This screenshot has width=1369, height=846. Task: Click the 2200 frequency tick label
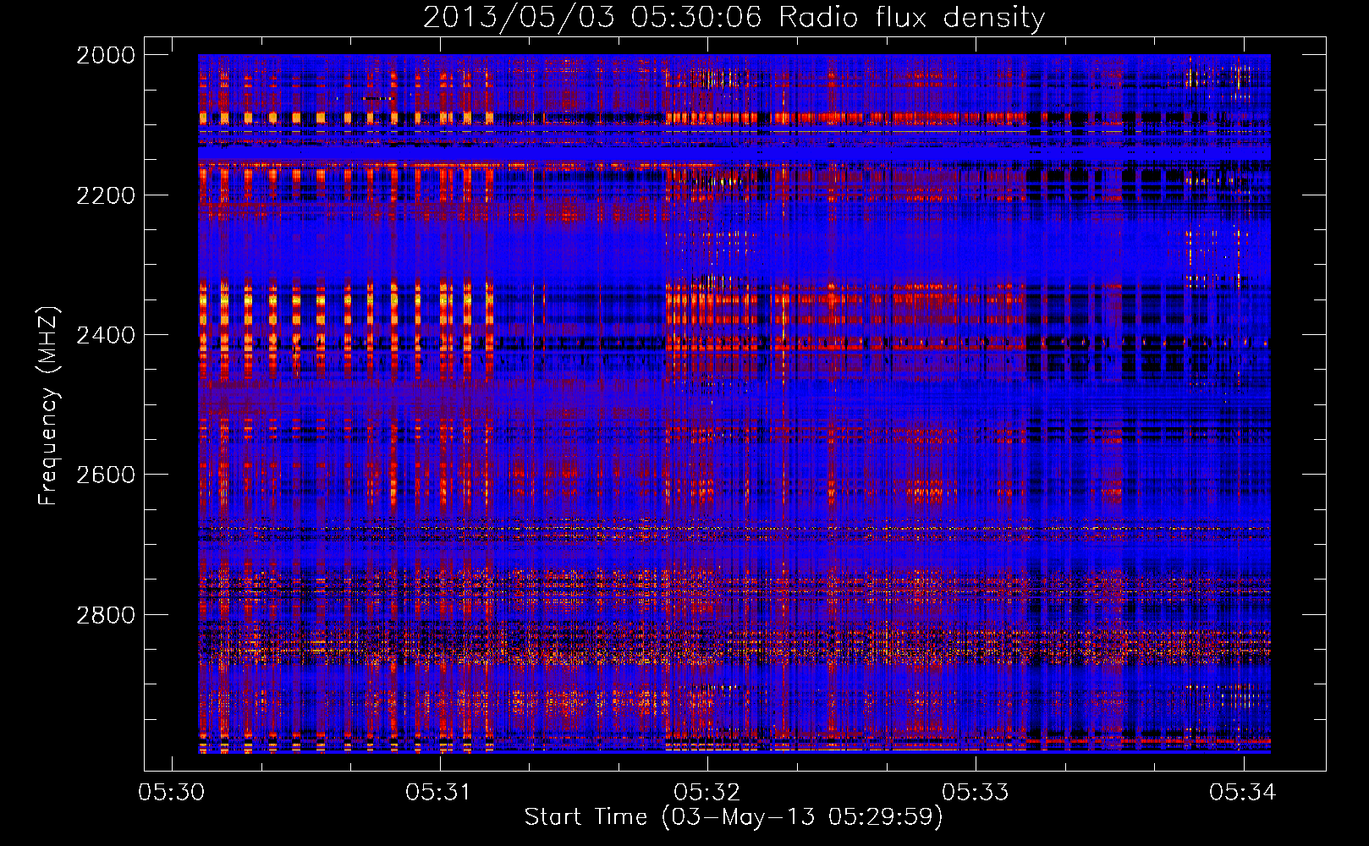pos(106,195)
